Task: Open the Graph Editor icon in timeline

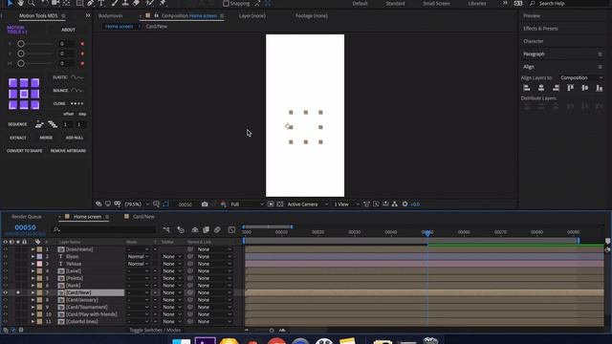Action: coord(231,229)
